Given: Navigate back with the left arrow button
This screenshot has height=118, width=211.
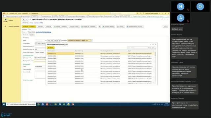Looking at the screenshot, I should point(23,19).
